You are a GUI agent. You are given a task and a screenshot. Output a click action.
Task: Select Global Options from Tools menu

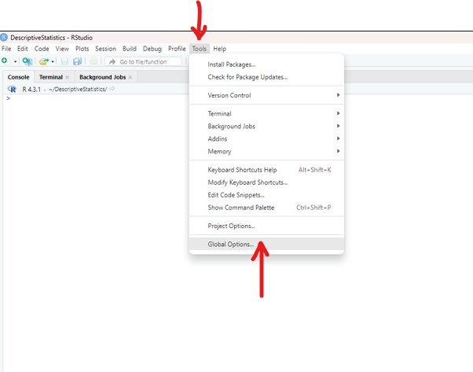coord(230,244)
